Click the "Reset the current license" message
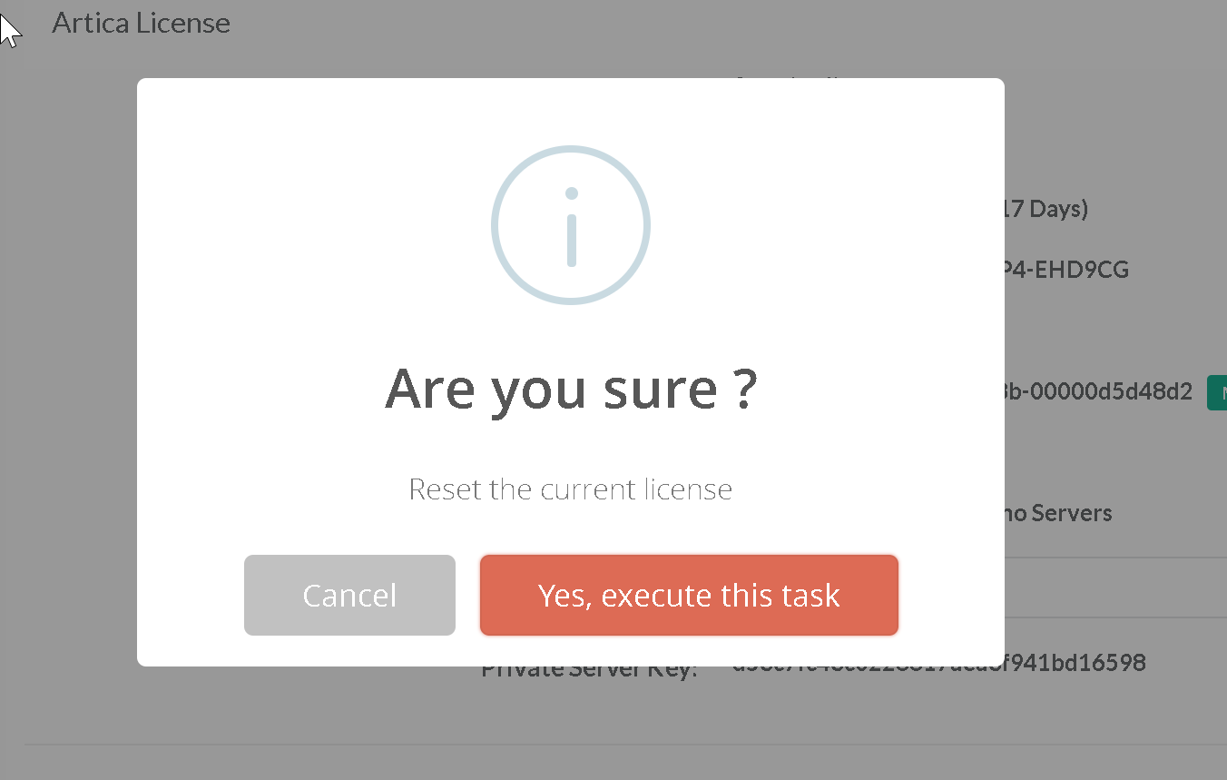This screenshot has height=780, width=1227. click(571, 489)
